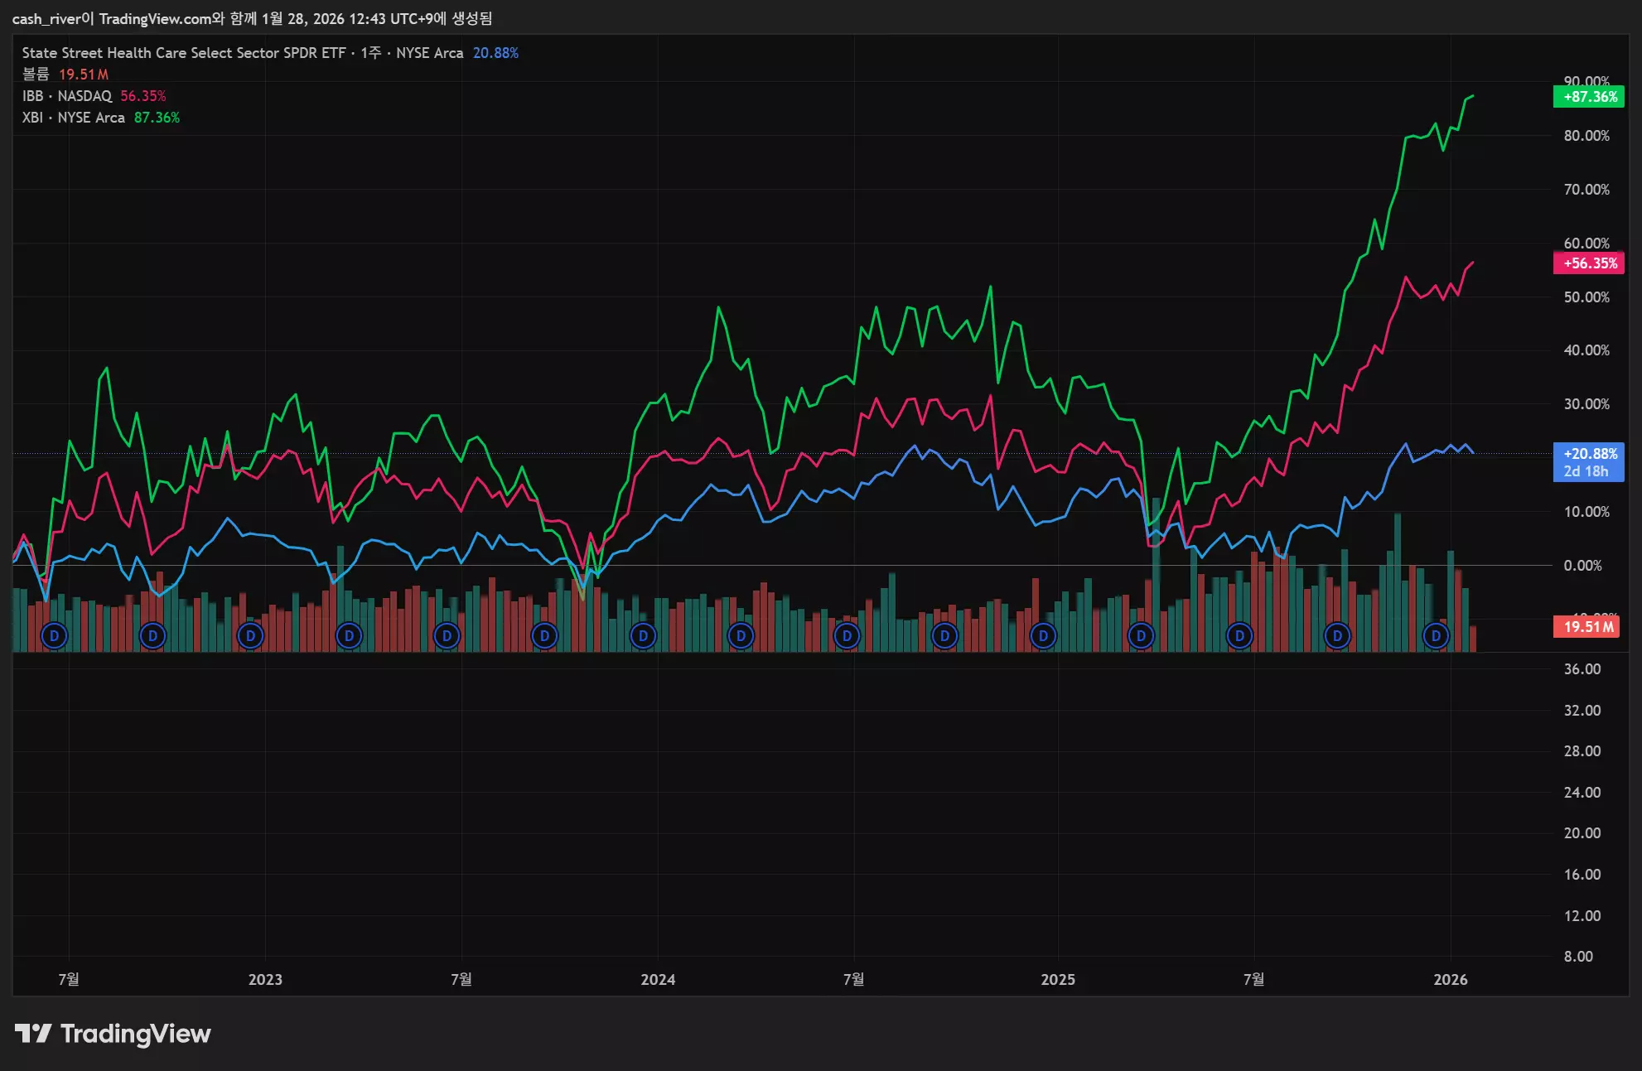Click the cash_river snapshot header text
This screenshot has width=1642, height=1071.
coord(253,18)
